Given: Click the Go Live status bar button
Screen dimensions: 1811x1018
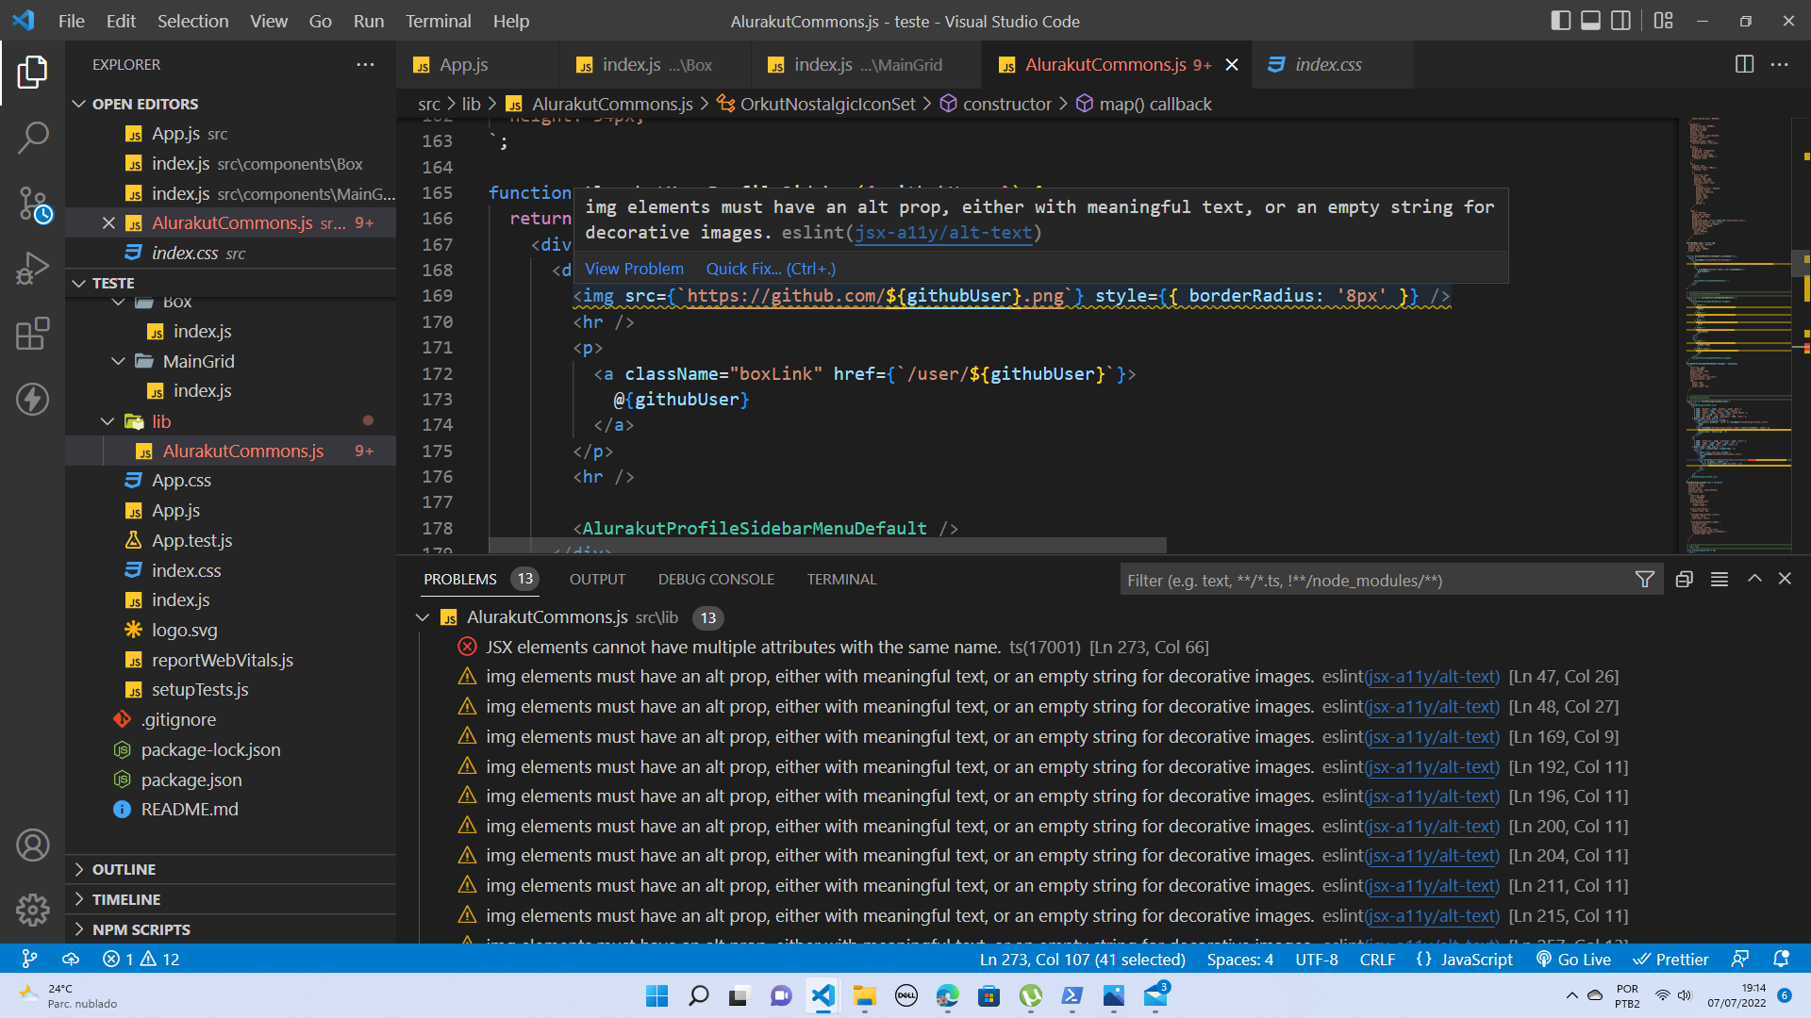Looking at the screenshot, I should [1573, 959].
